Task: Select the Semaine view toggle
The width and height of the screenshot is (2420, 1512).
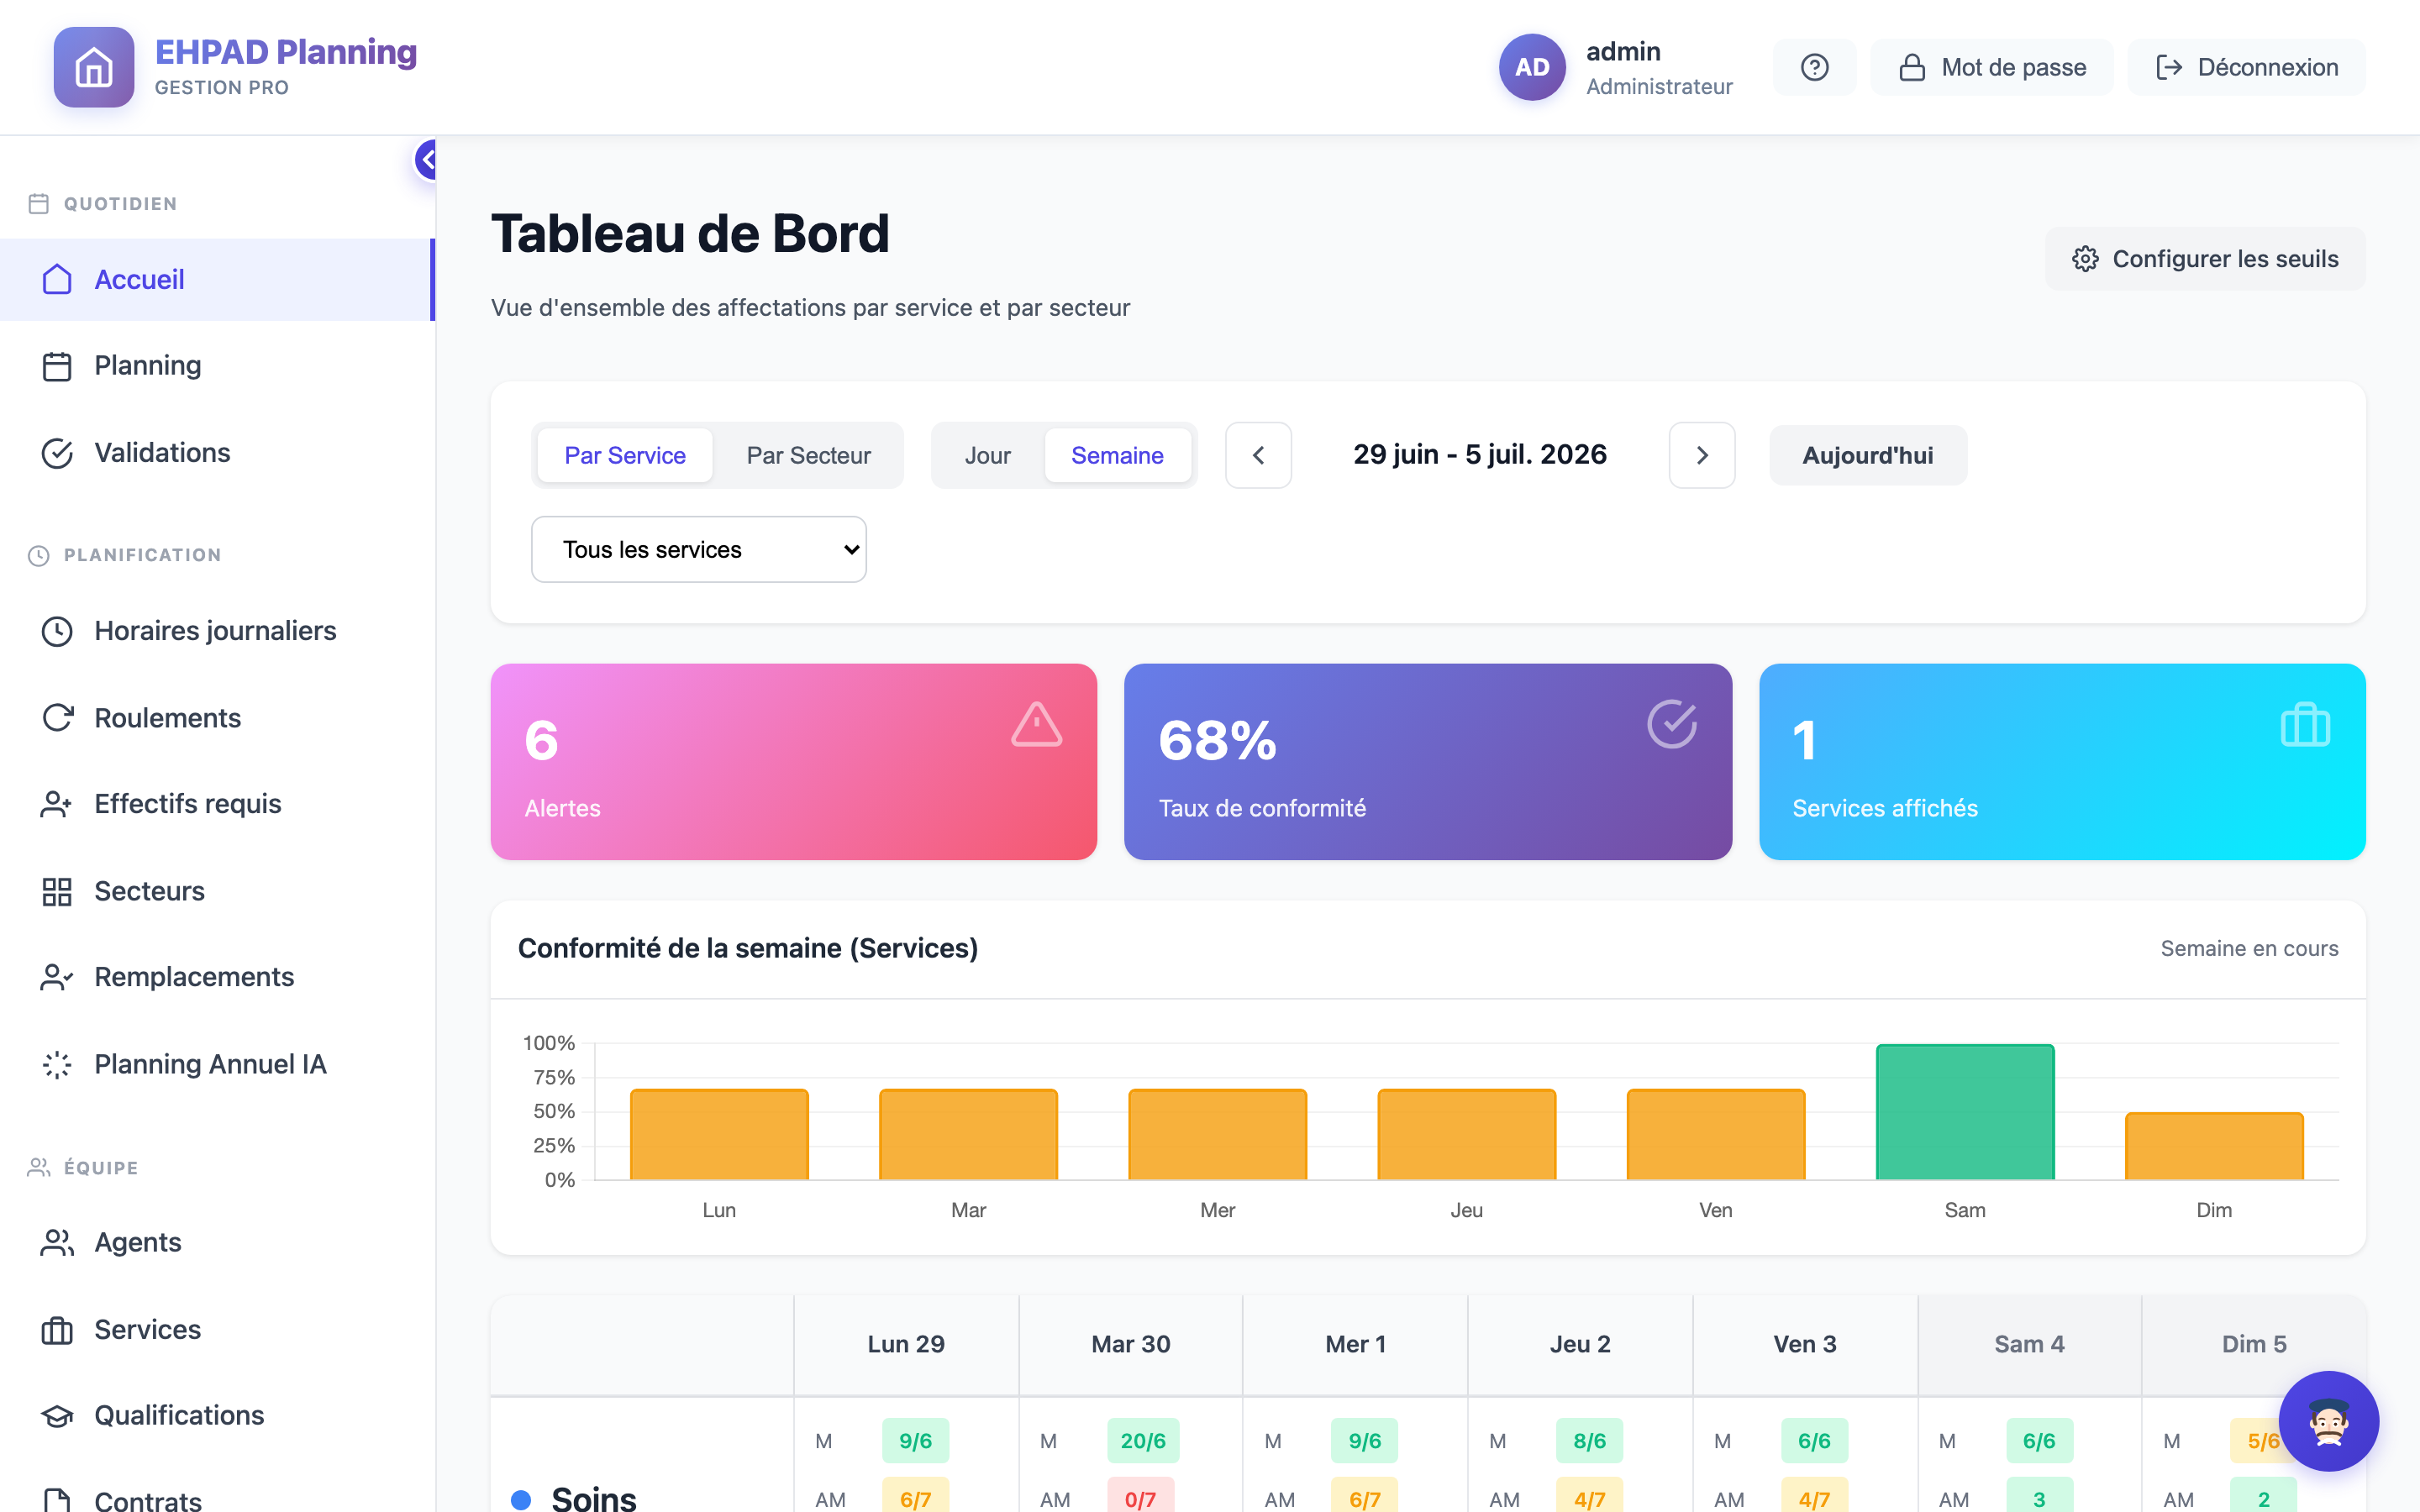Action: click(1117, 455)
